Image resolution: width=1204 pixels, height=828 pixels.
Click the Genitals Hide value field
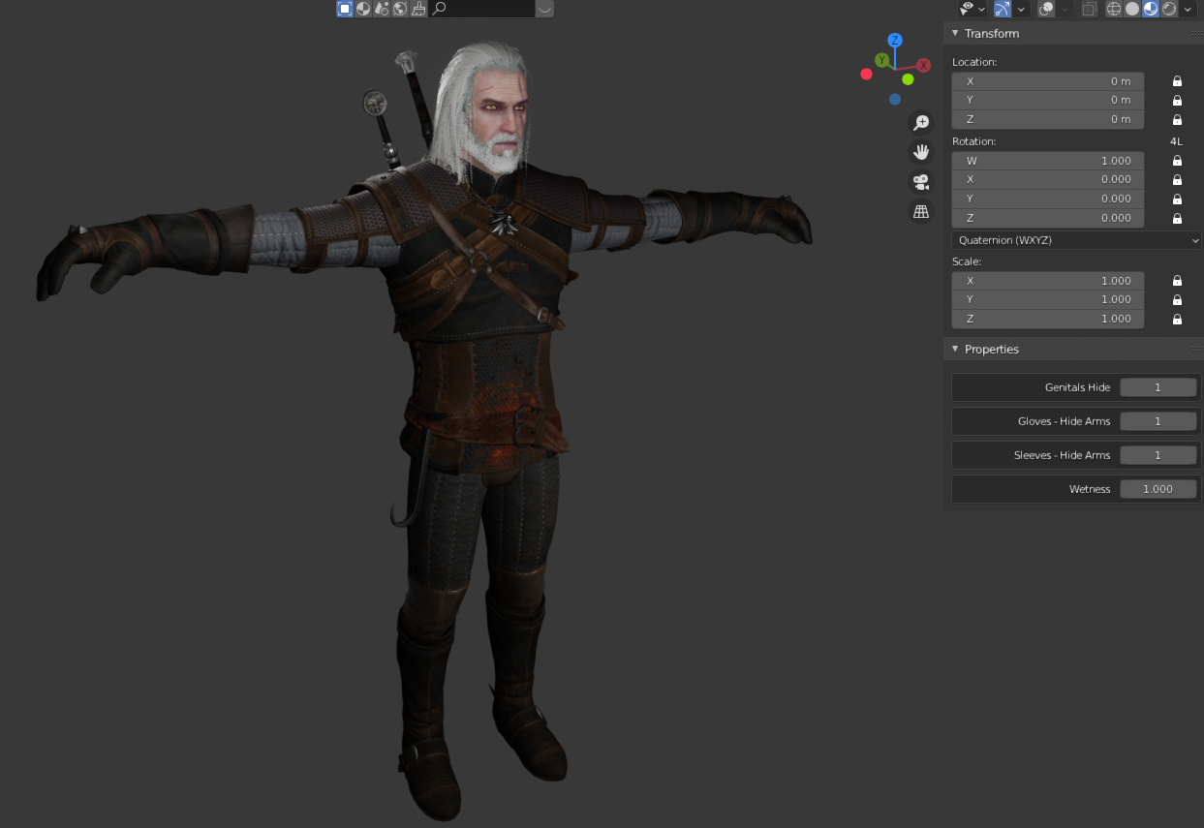pyautogui.click(x=1158, y=387)
